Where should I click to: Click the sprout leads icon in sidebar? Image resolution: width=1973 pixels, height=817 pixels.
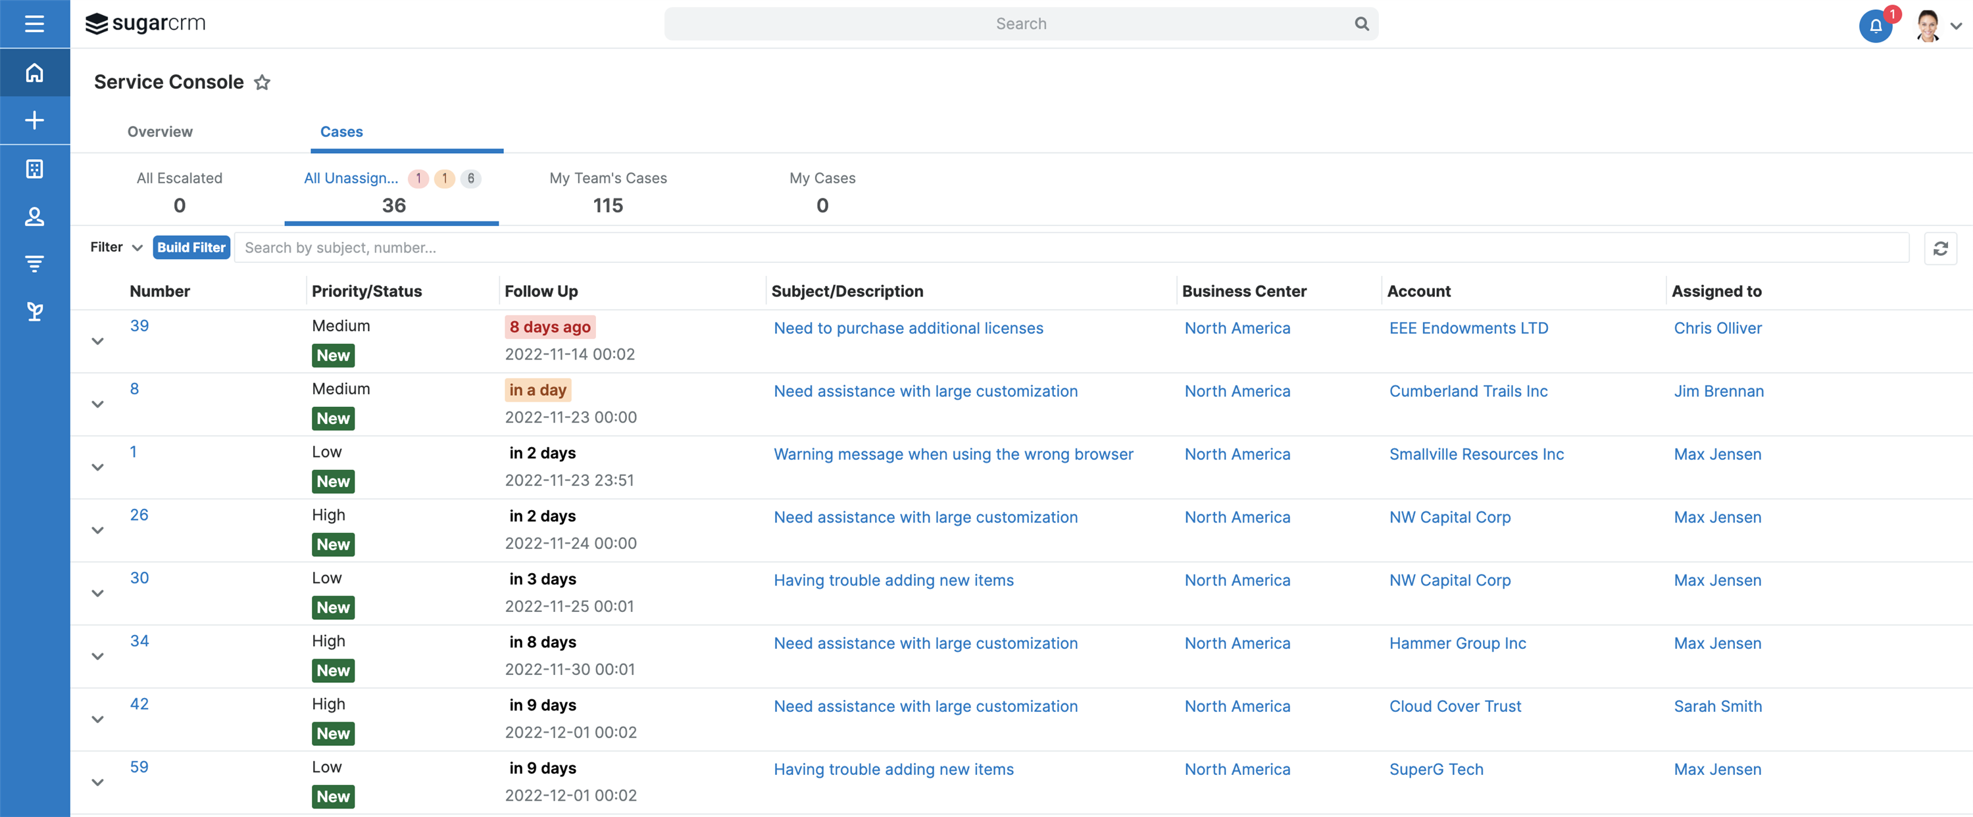(34, 312)
